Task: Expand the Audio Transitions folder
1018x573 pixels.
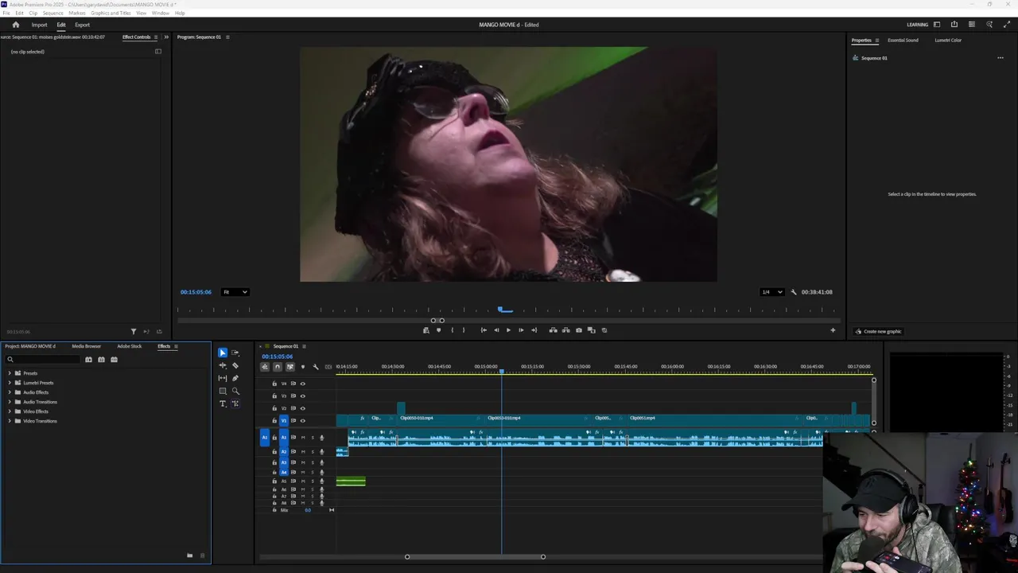Action: (10, 402)
